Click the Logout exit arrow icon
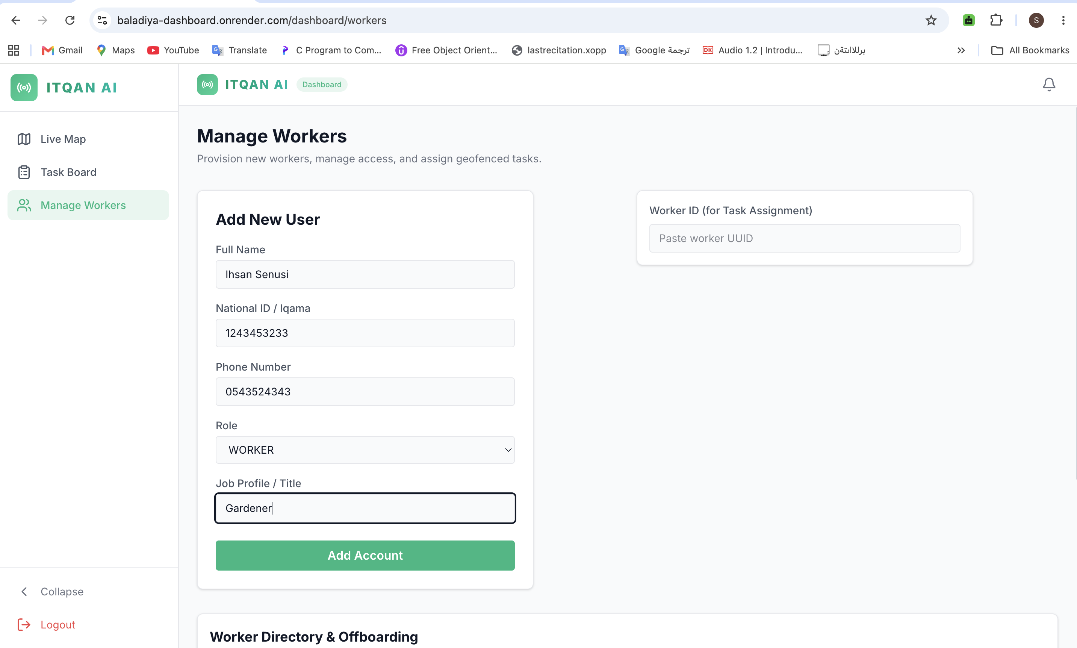Screen dimensions: 1077x648 click(24, 624)
